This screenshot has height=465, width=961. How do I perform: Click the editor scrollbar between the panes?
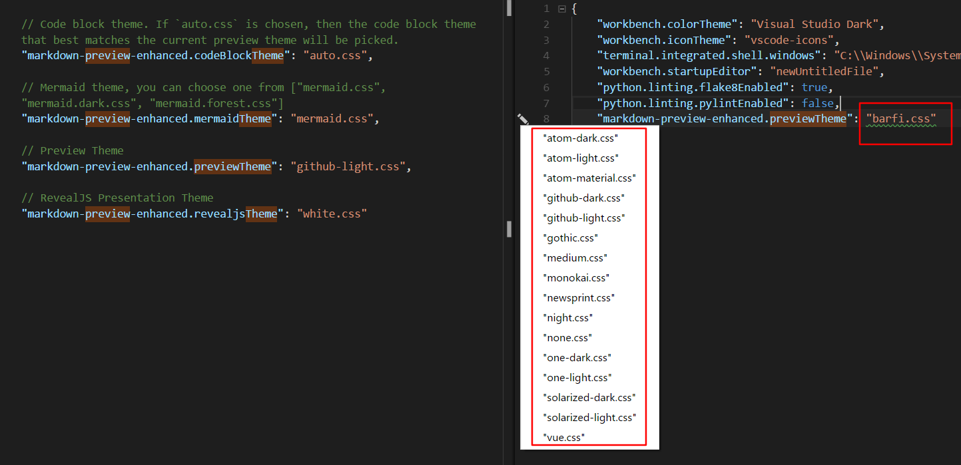pyautogui.click(x=508, y=229)
